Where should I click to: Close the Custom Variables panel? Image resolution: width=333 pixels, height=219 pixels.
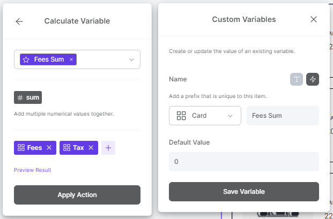pyautogui.click(x=314, y=19)
